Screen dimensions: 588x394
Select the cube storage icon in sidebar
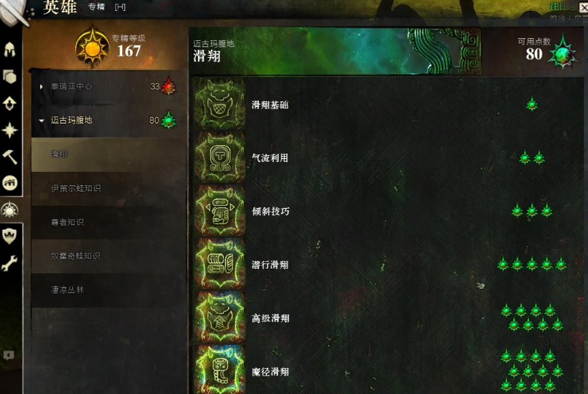pyautogui.click(x=10, y=77)
